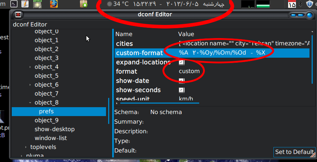
Task: Select object_1 in the tree
Action: pyautogui.click(x=46, y=40)
